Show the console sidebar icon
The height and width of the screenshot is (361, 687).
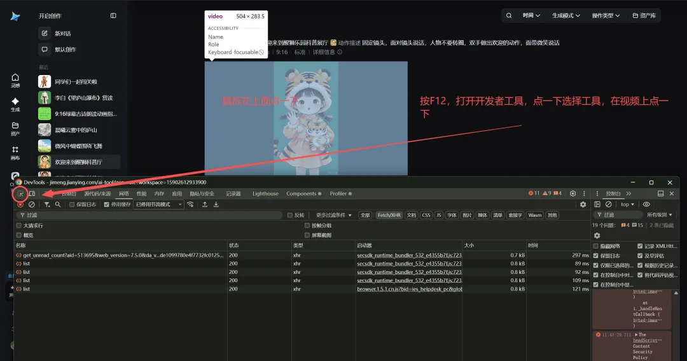(597, 205)
